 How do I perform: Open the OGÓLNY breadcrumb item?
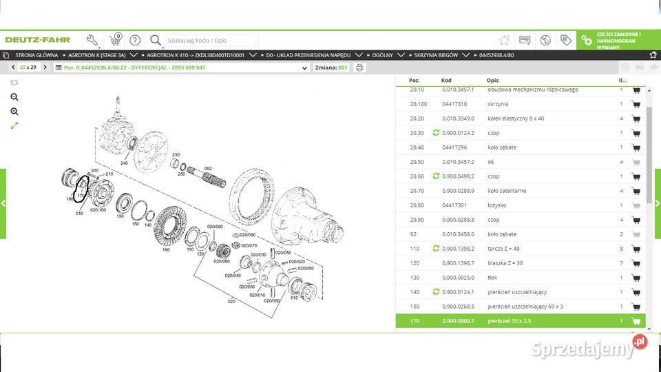point(381,55)
